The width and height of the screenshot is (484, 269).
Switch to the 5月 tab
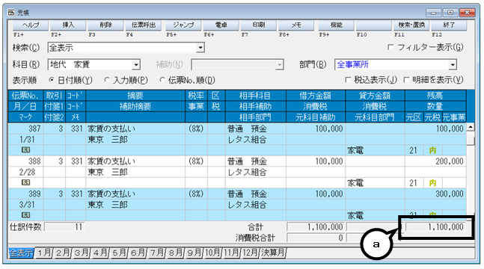119,253
